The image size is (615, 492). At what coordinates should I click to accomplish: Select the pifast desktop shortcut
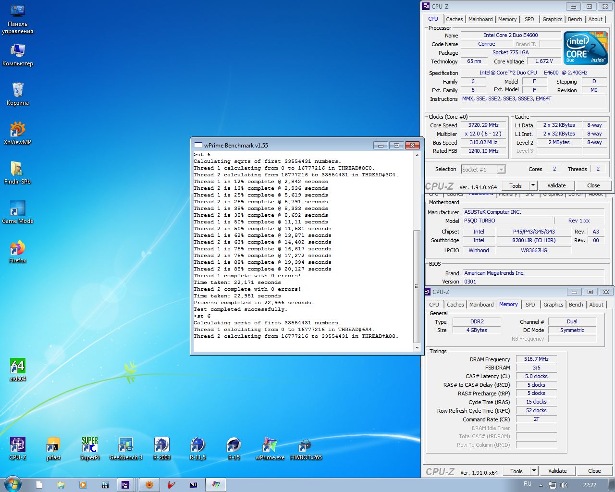[x=54, y=449]
